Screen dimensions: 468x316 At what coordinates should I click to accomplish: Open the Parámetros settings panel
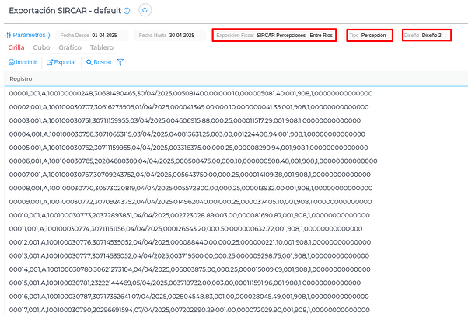point(26,35)
